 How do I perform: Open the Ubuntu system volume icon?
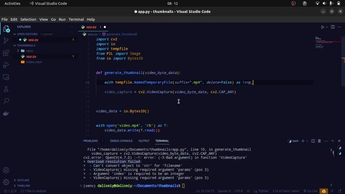click(x=324, y=4)
